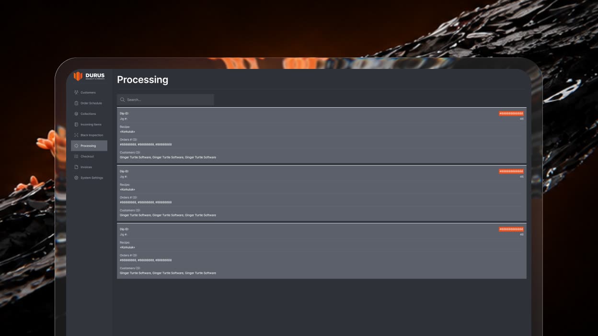The height and width of the screenshot is (336, 598).
Task: Choose the scan-frame icon for Black Inspection
Action: (76, 135)
